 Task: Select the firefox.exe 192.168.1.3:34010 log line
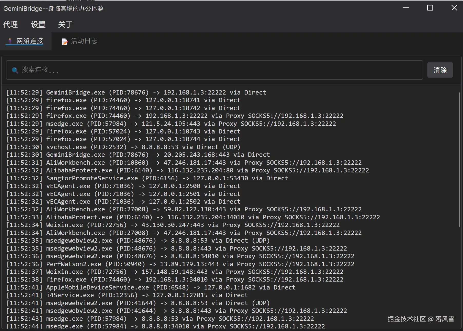(175, 280)
